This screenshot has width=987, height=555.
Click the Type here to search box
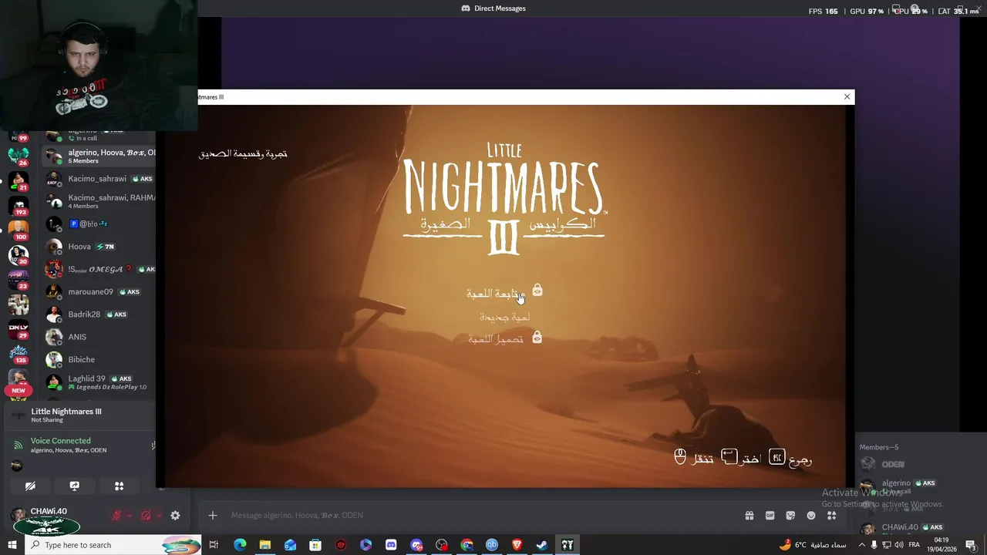pyautogui.click(x=113, y=545)
